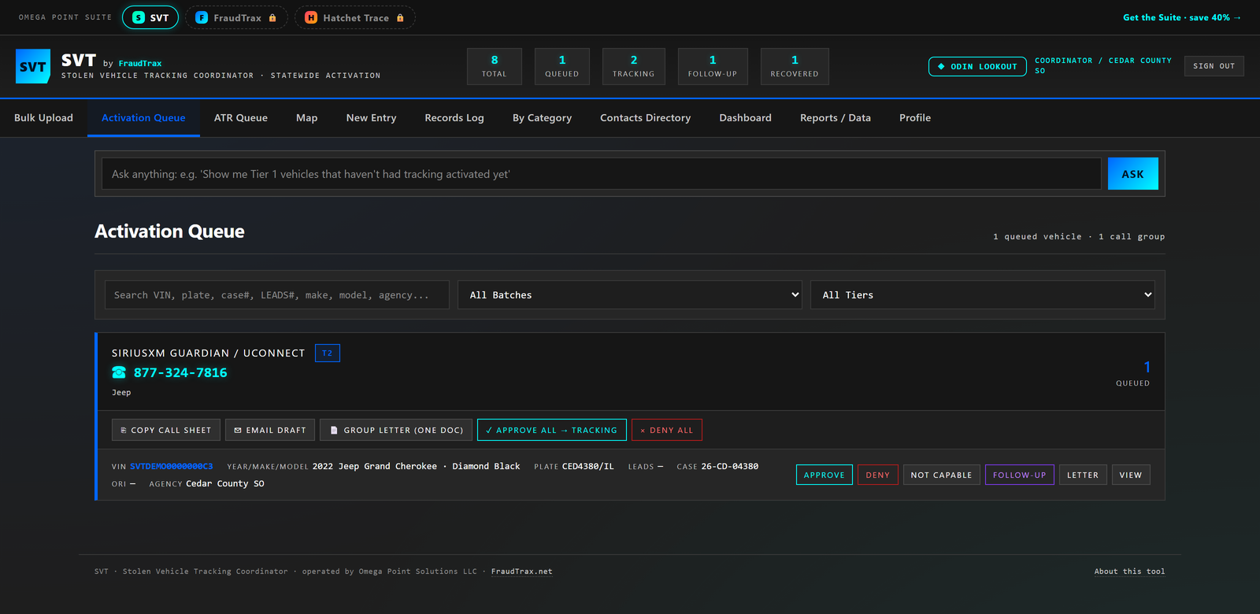Click the Ask anything query field

pos(601,174)
